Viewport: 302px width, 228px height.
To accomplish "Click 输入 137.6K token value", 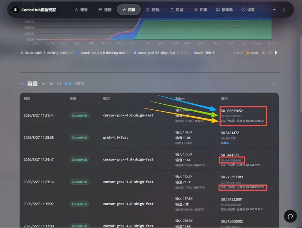I will coord(184,199).
